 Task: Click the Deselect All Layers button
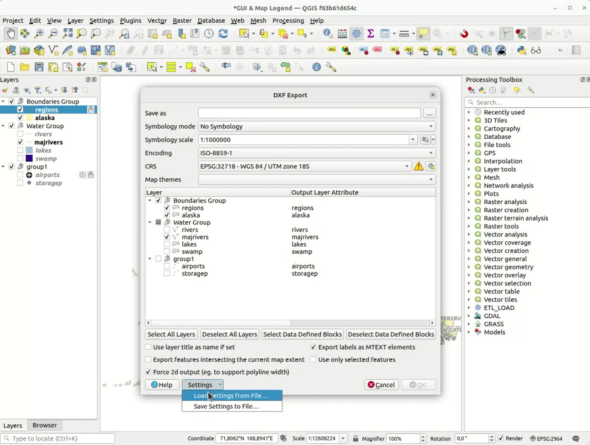(x=230, y=334)
